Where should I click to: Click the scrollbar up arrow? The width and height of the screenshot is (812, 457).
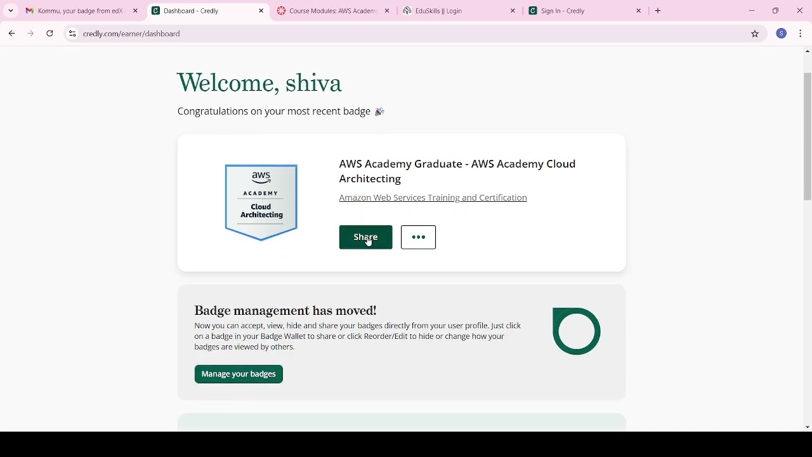coord(808,51)
